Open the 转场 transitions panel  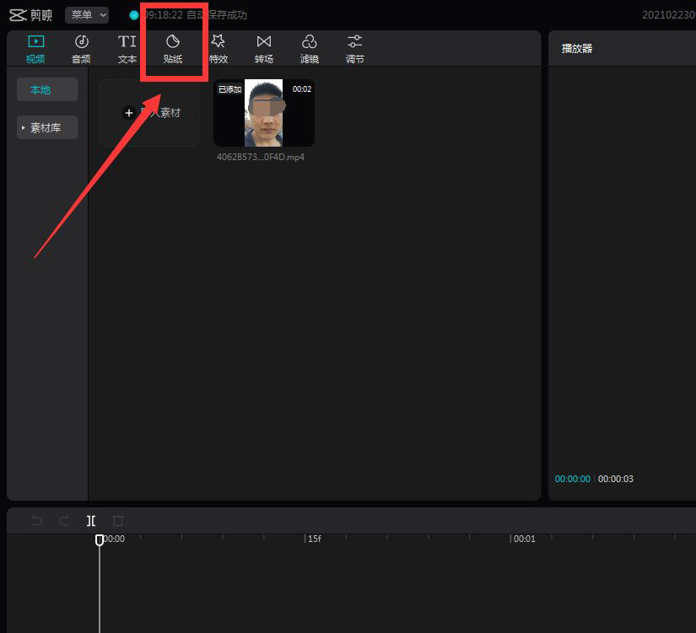pyautogui.click(x=264, y=49)
